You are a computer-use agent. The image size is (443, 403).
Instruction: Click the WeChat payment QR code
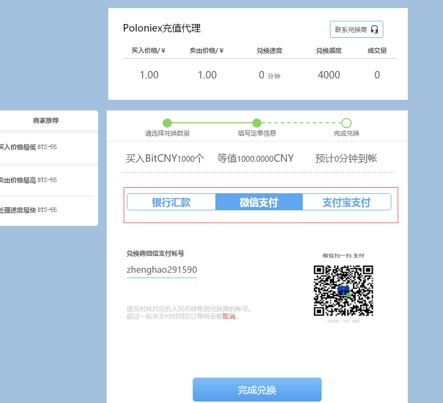[x=343, y=290]
